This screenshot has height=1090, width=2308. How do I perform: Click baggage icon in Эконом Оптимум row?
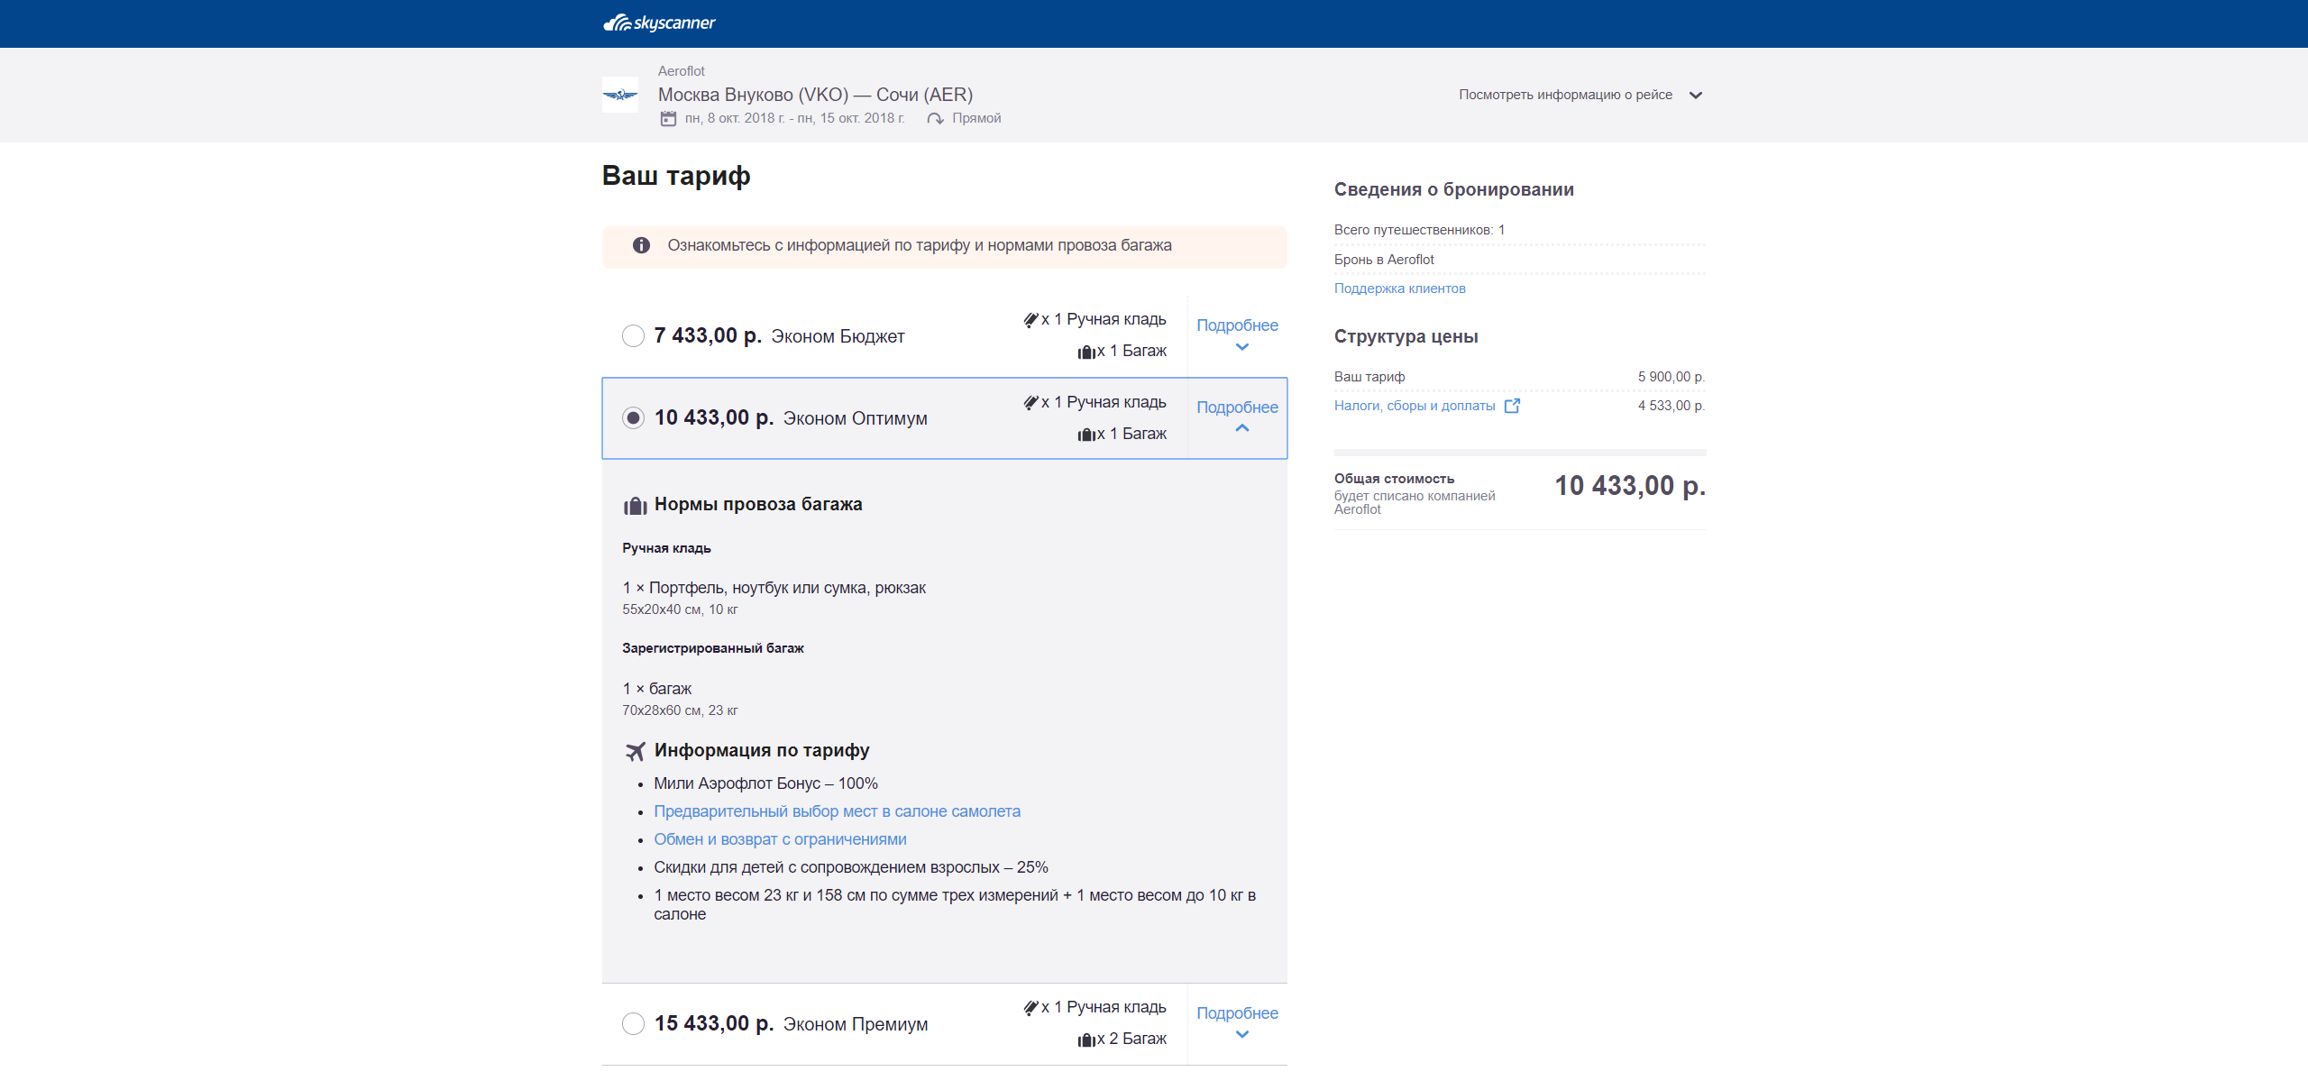(1086, 435)
